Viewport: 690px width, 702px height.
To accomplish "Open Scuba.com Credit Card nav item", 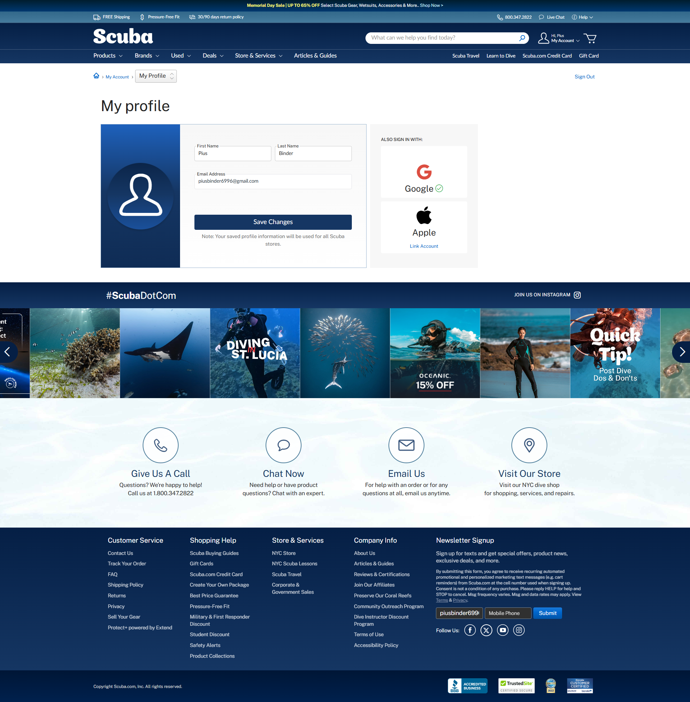I will click(x=547, y=56).
